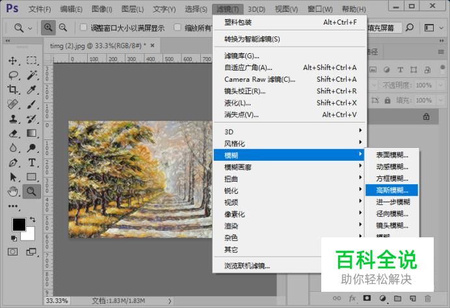The image size is (450, 308).
Task: Change the screen mode icon
Action: [x=32, y=252]
